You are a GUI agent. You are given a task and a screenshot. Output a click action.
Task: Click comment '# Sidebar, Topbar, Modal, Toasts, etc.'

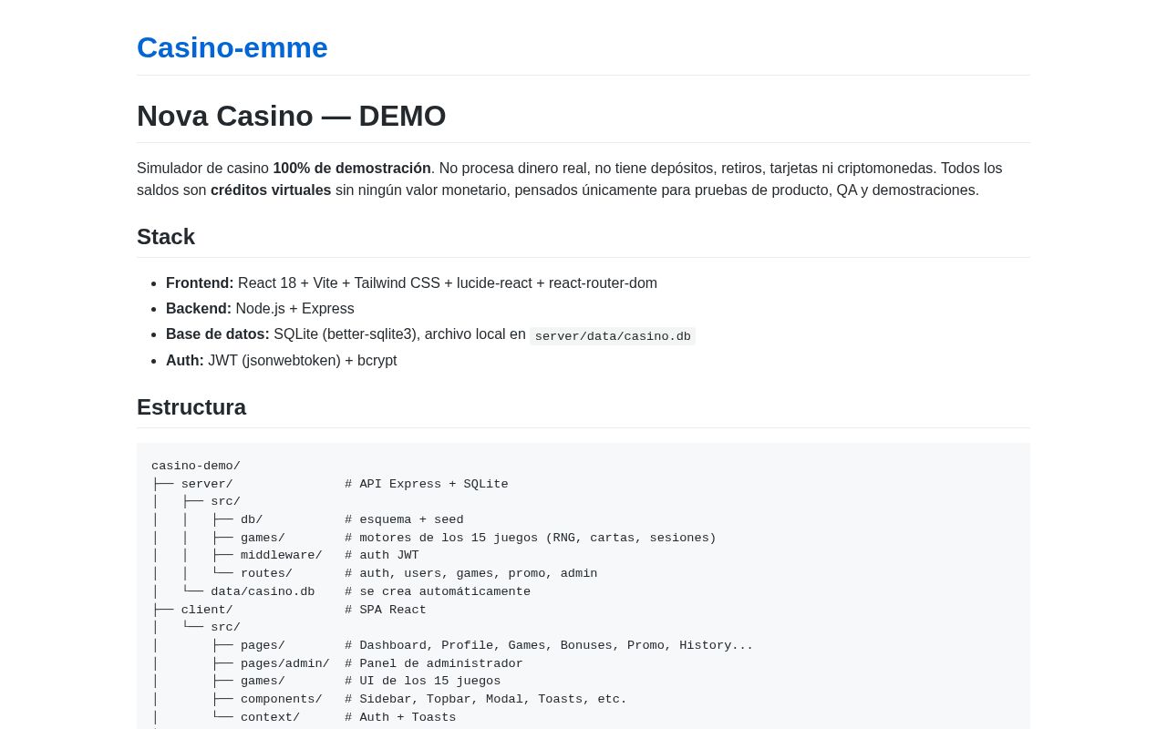[486, 699]
